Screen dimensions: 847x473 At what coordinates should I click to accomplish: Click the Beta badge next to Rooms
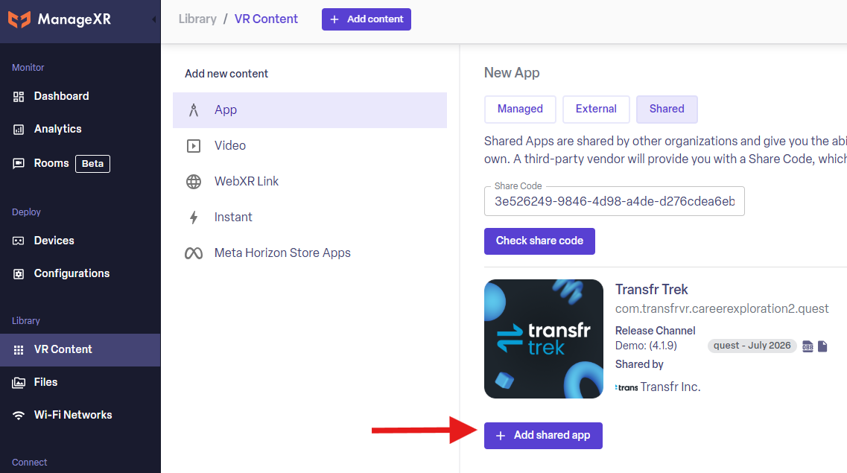(92, 164)
